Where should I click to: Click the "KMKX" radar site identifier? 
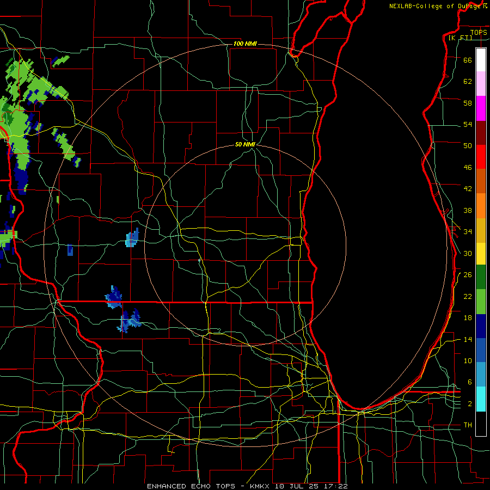click(260, 486)
